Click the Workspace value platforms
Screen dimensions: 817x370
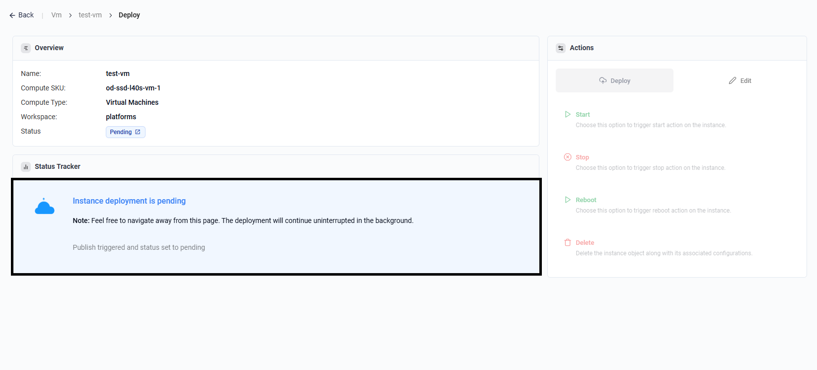pyautogui.click(x=121, y=117)
